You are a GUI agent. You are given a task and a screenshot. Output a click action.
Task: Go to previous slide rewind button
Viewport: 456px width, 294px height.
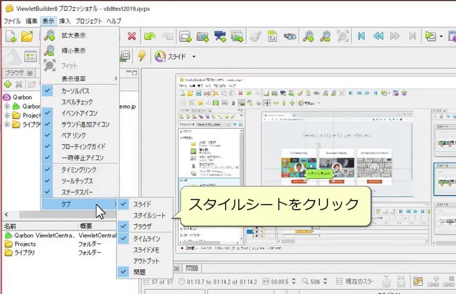point(379,36)
